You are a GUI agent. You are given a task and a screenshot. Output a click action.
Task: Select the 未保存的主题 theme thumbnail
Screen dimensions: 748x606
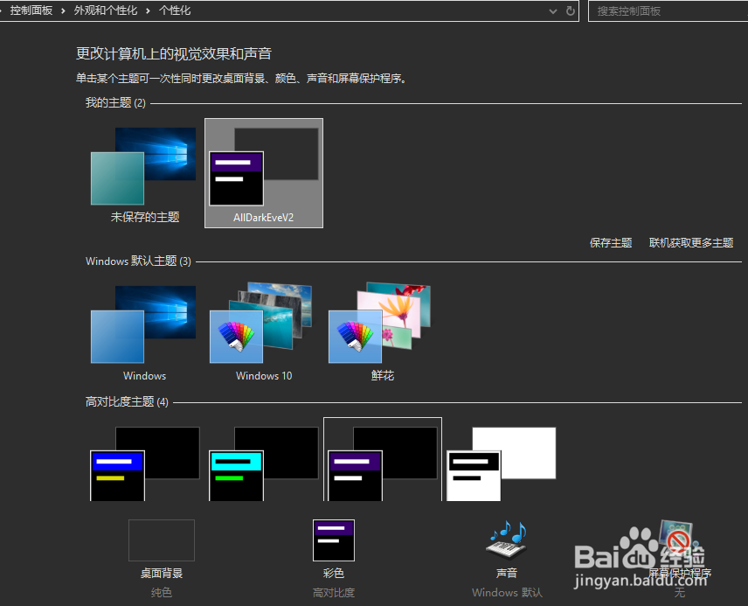click(x=143, y=166)
